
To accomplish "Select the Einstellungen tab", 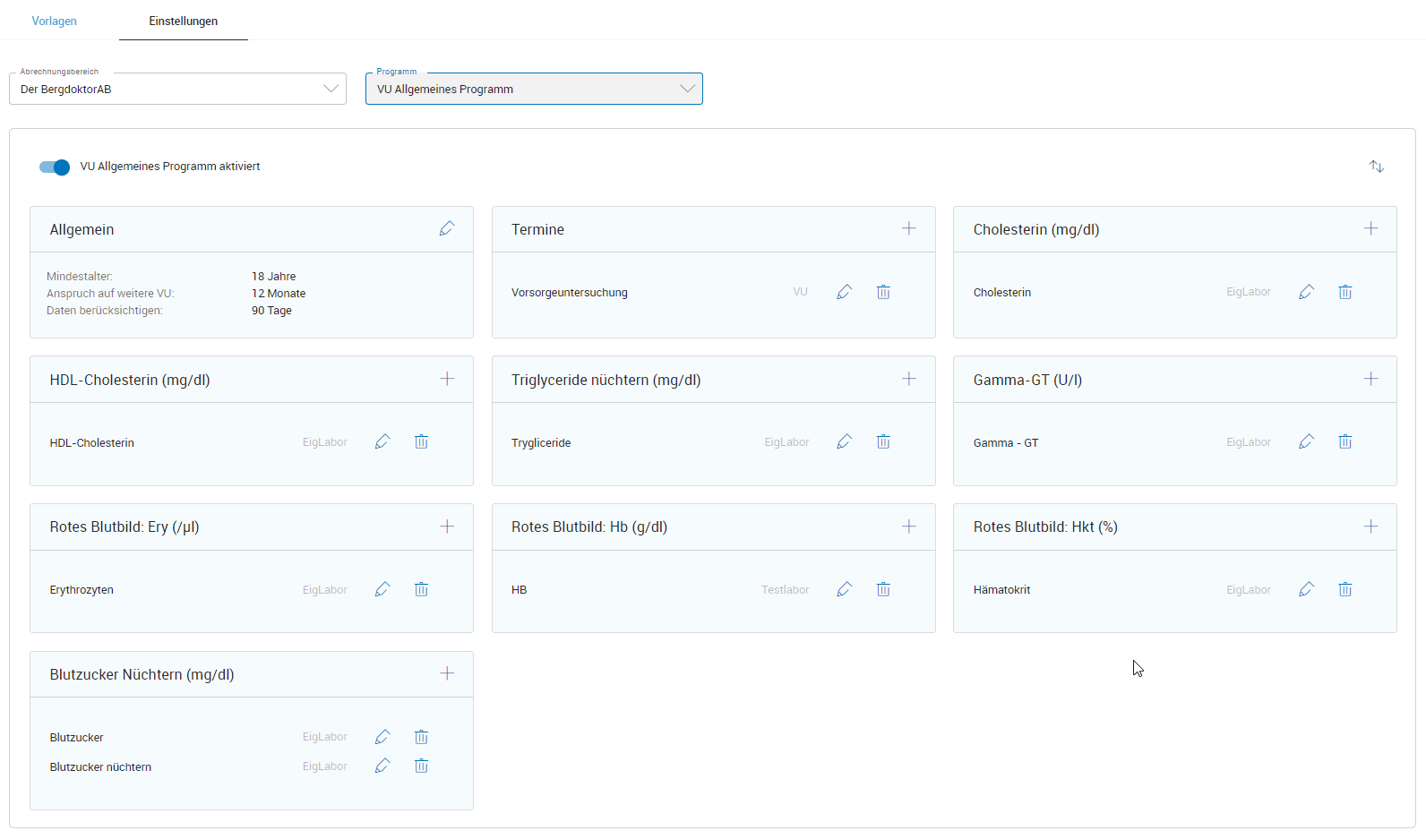I will pos(183,21).
